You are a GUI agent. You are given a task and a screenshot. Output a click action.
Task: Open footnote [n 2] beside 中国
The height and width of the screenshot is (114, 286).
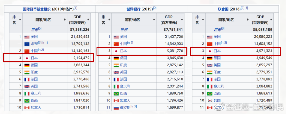[41, 50]
